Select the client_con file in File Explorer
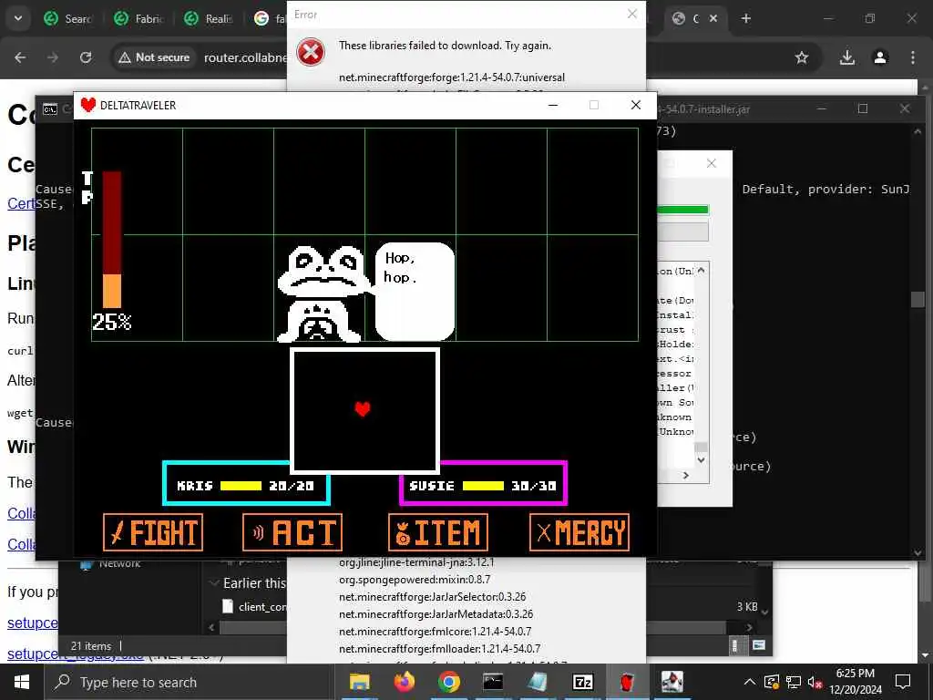This screenshot has width=933, height=700. click(x=256, y=606)
